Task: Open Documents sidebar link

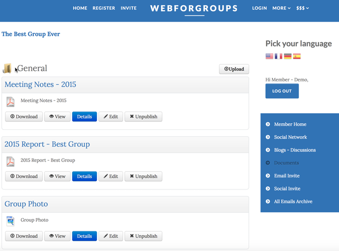Action: coord(287,163)
